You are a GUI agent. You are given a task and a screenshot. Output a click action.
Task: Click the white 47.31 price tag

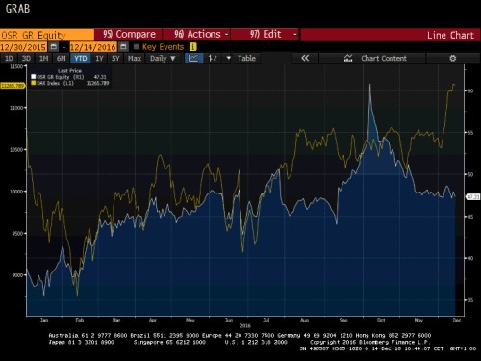[473, 196]
